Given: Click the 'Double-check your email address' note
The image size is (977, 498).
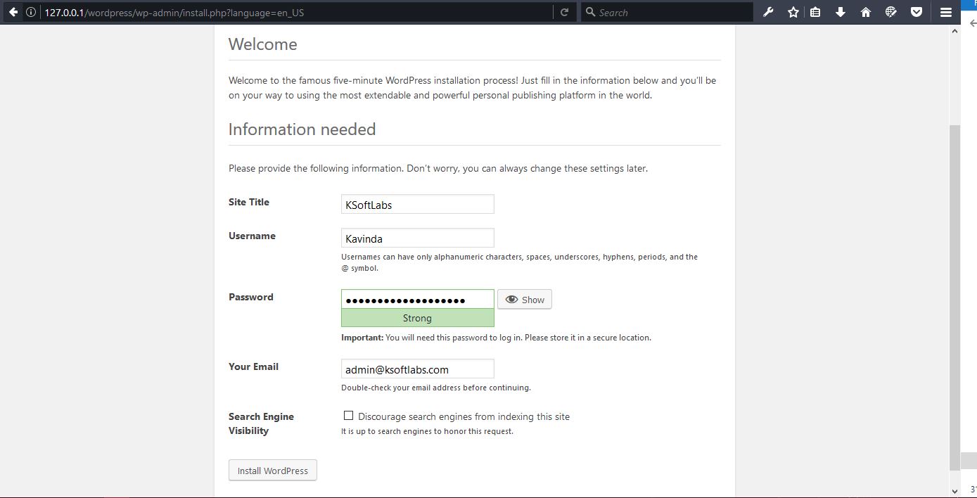Looking at the screenshot, I should pos(436,388).
